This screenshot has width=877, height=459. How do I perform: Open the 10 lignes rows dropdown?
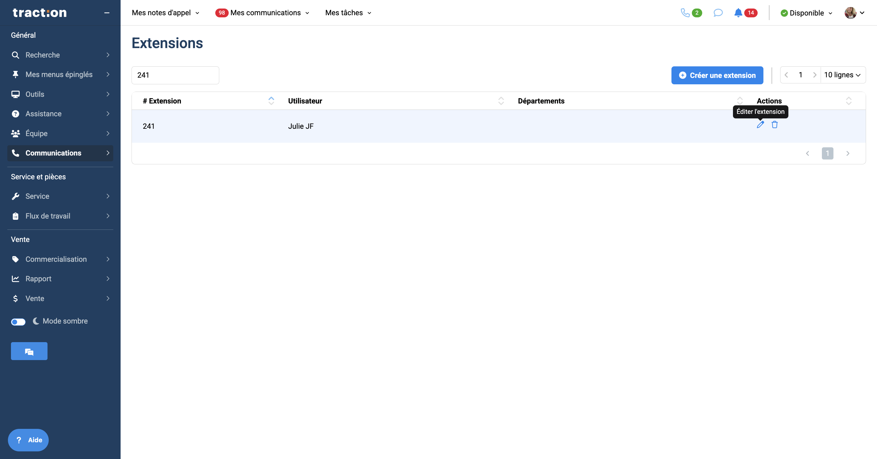point(842,75)
